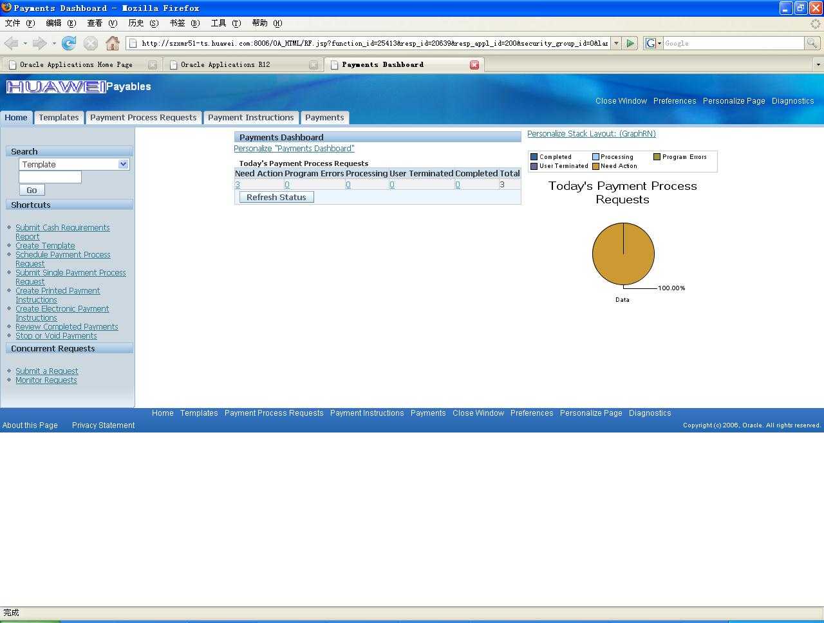Open the 文件 (File) menu
This screenshot has height=623, width=824.
[20, 23]
